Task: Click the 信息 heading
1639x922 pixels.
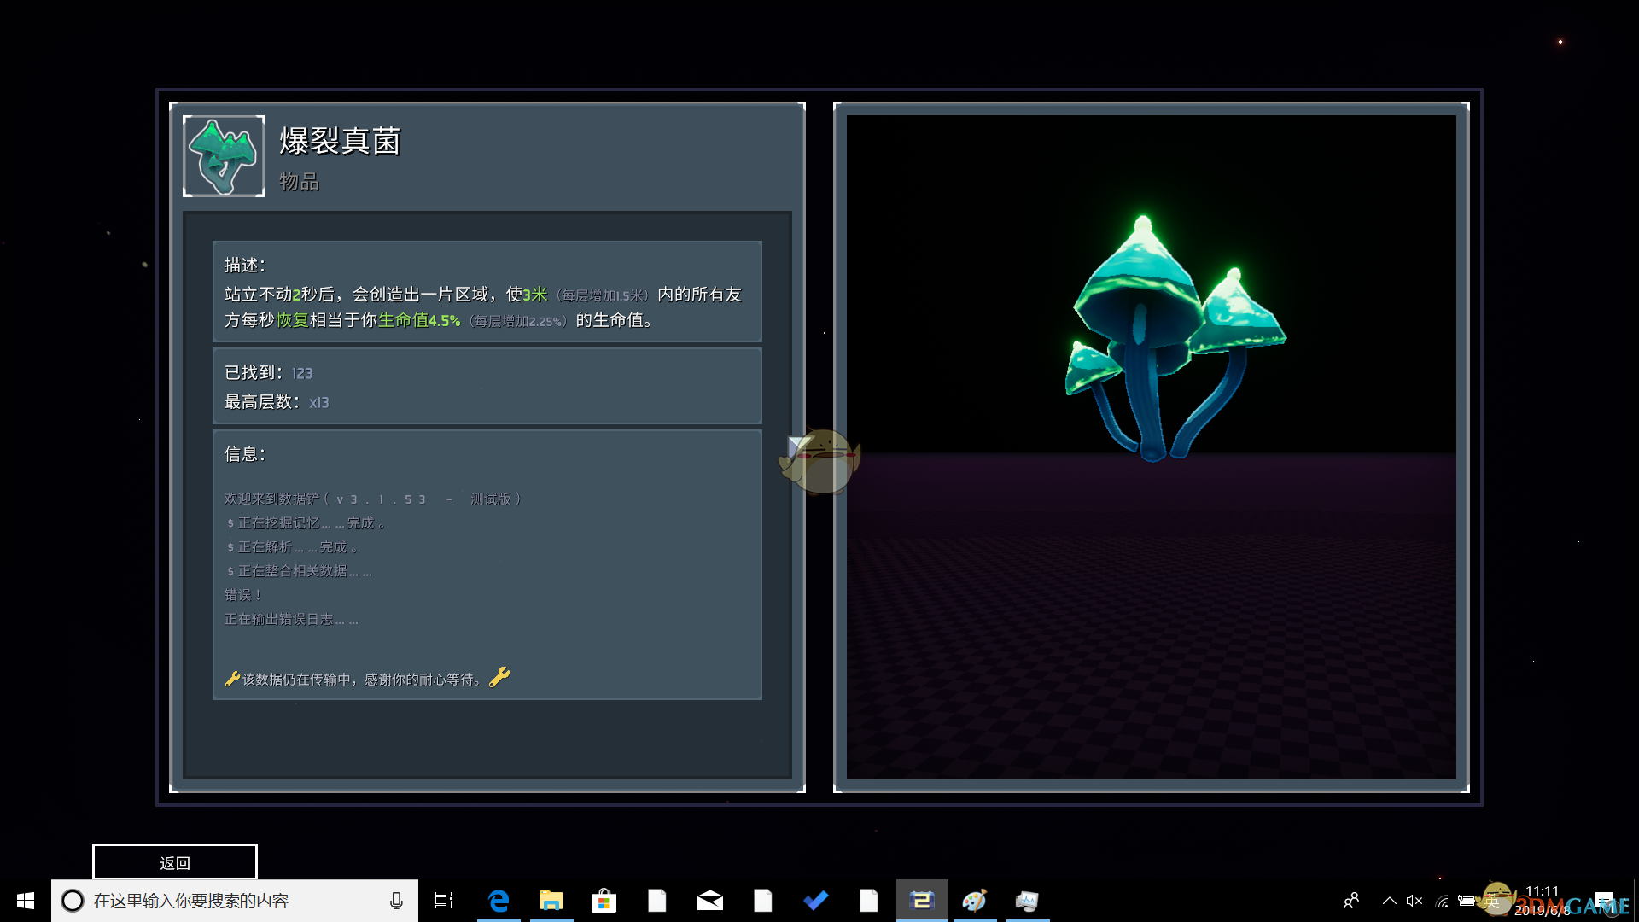Action: [x=245, y=454]
